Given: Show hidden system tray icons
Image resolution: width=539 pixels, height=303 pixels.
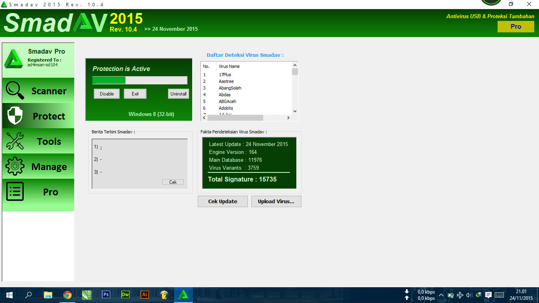Looking at the screenshot, I should [441, 295].
